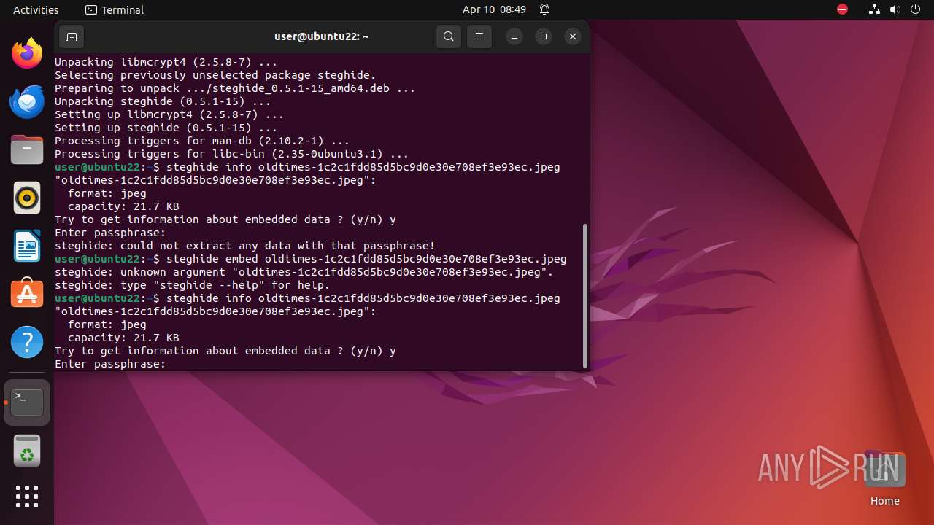Click the 'user@ubuntu22: ~' window title
Viewport: 934px width, 525px height.
coord(322,36)
